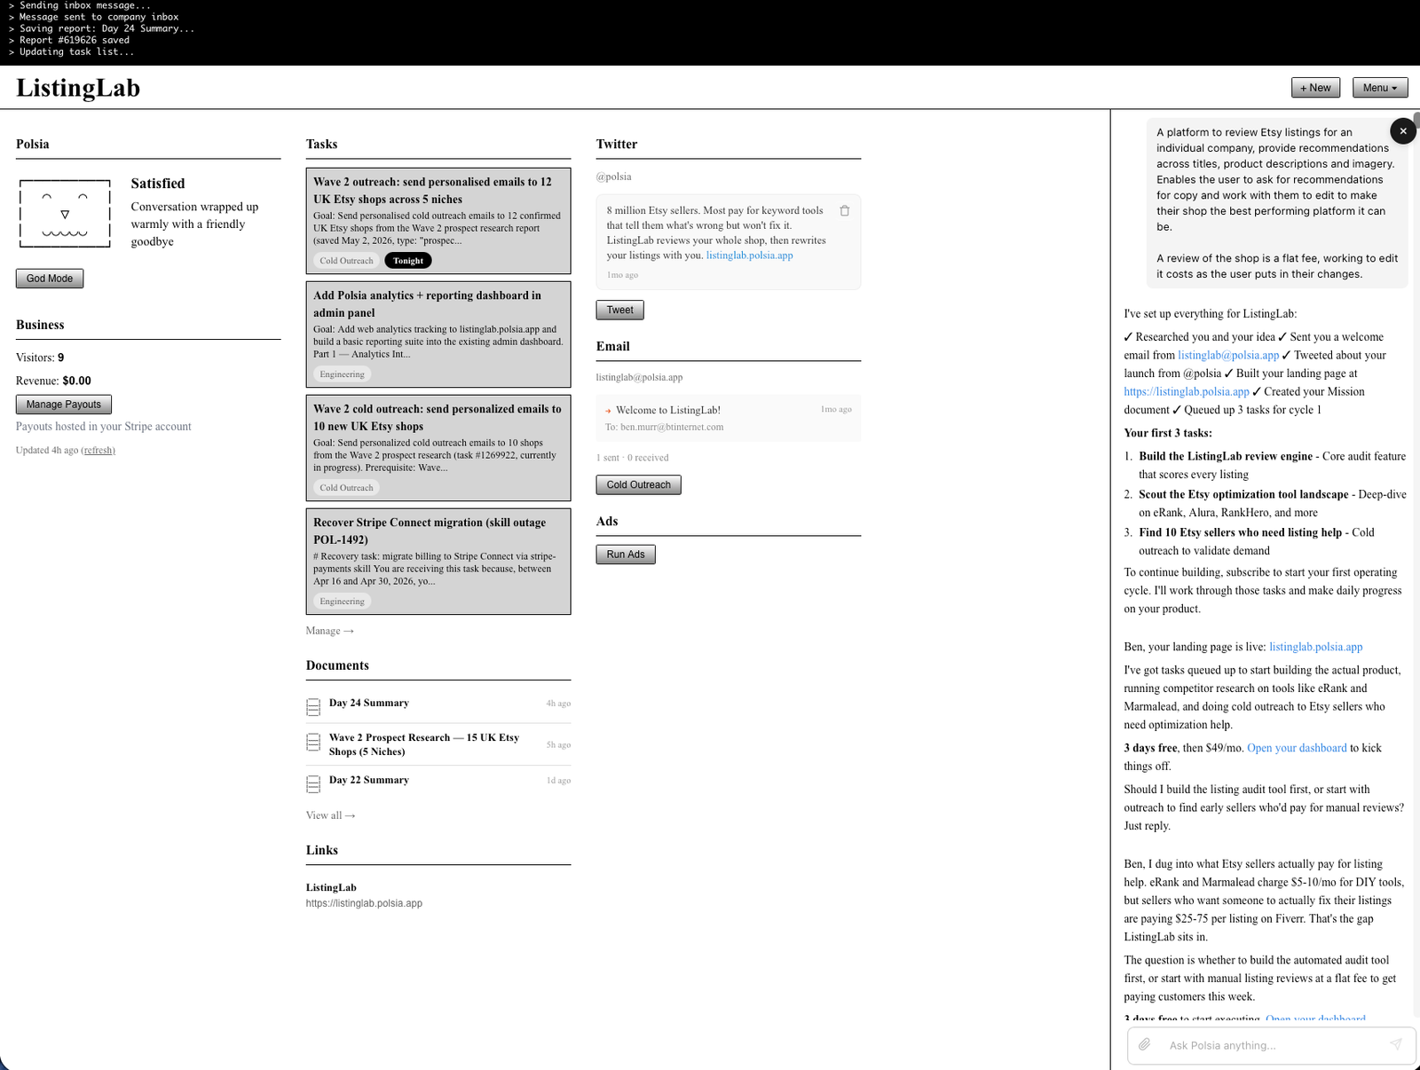Click the + New button

(1315, 88)
